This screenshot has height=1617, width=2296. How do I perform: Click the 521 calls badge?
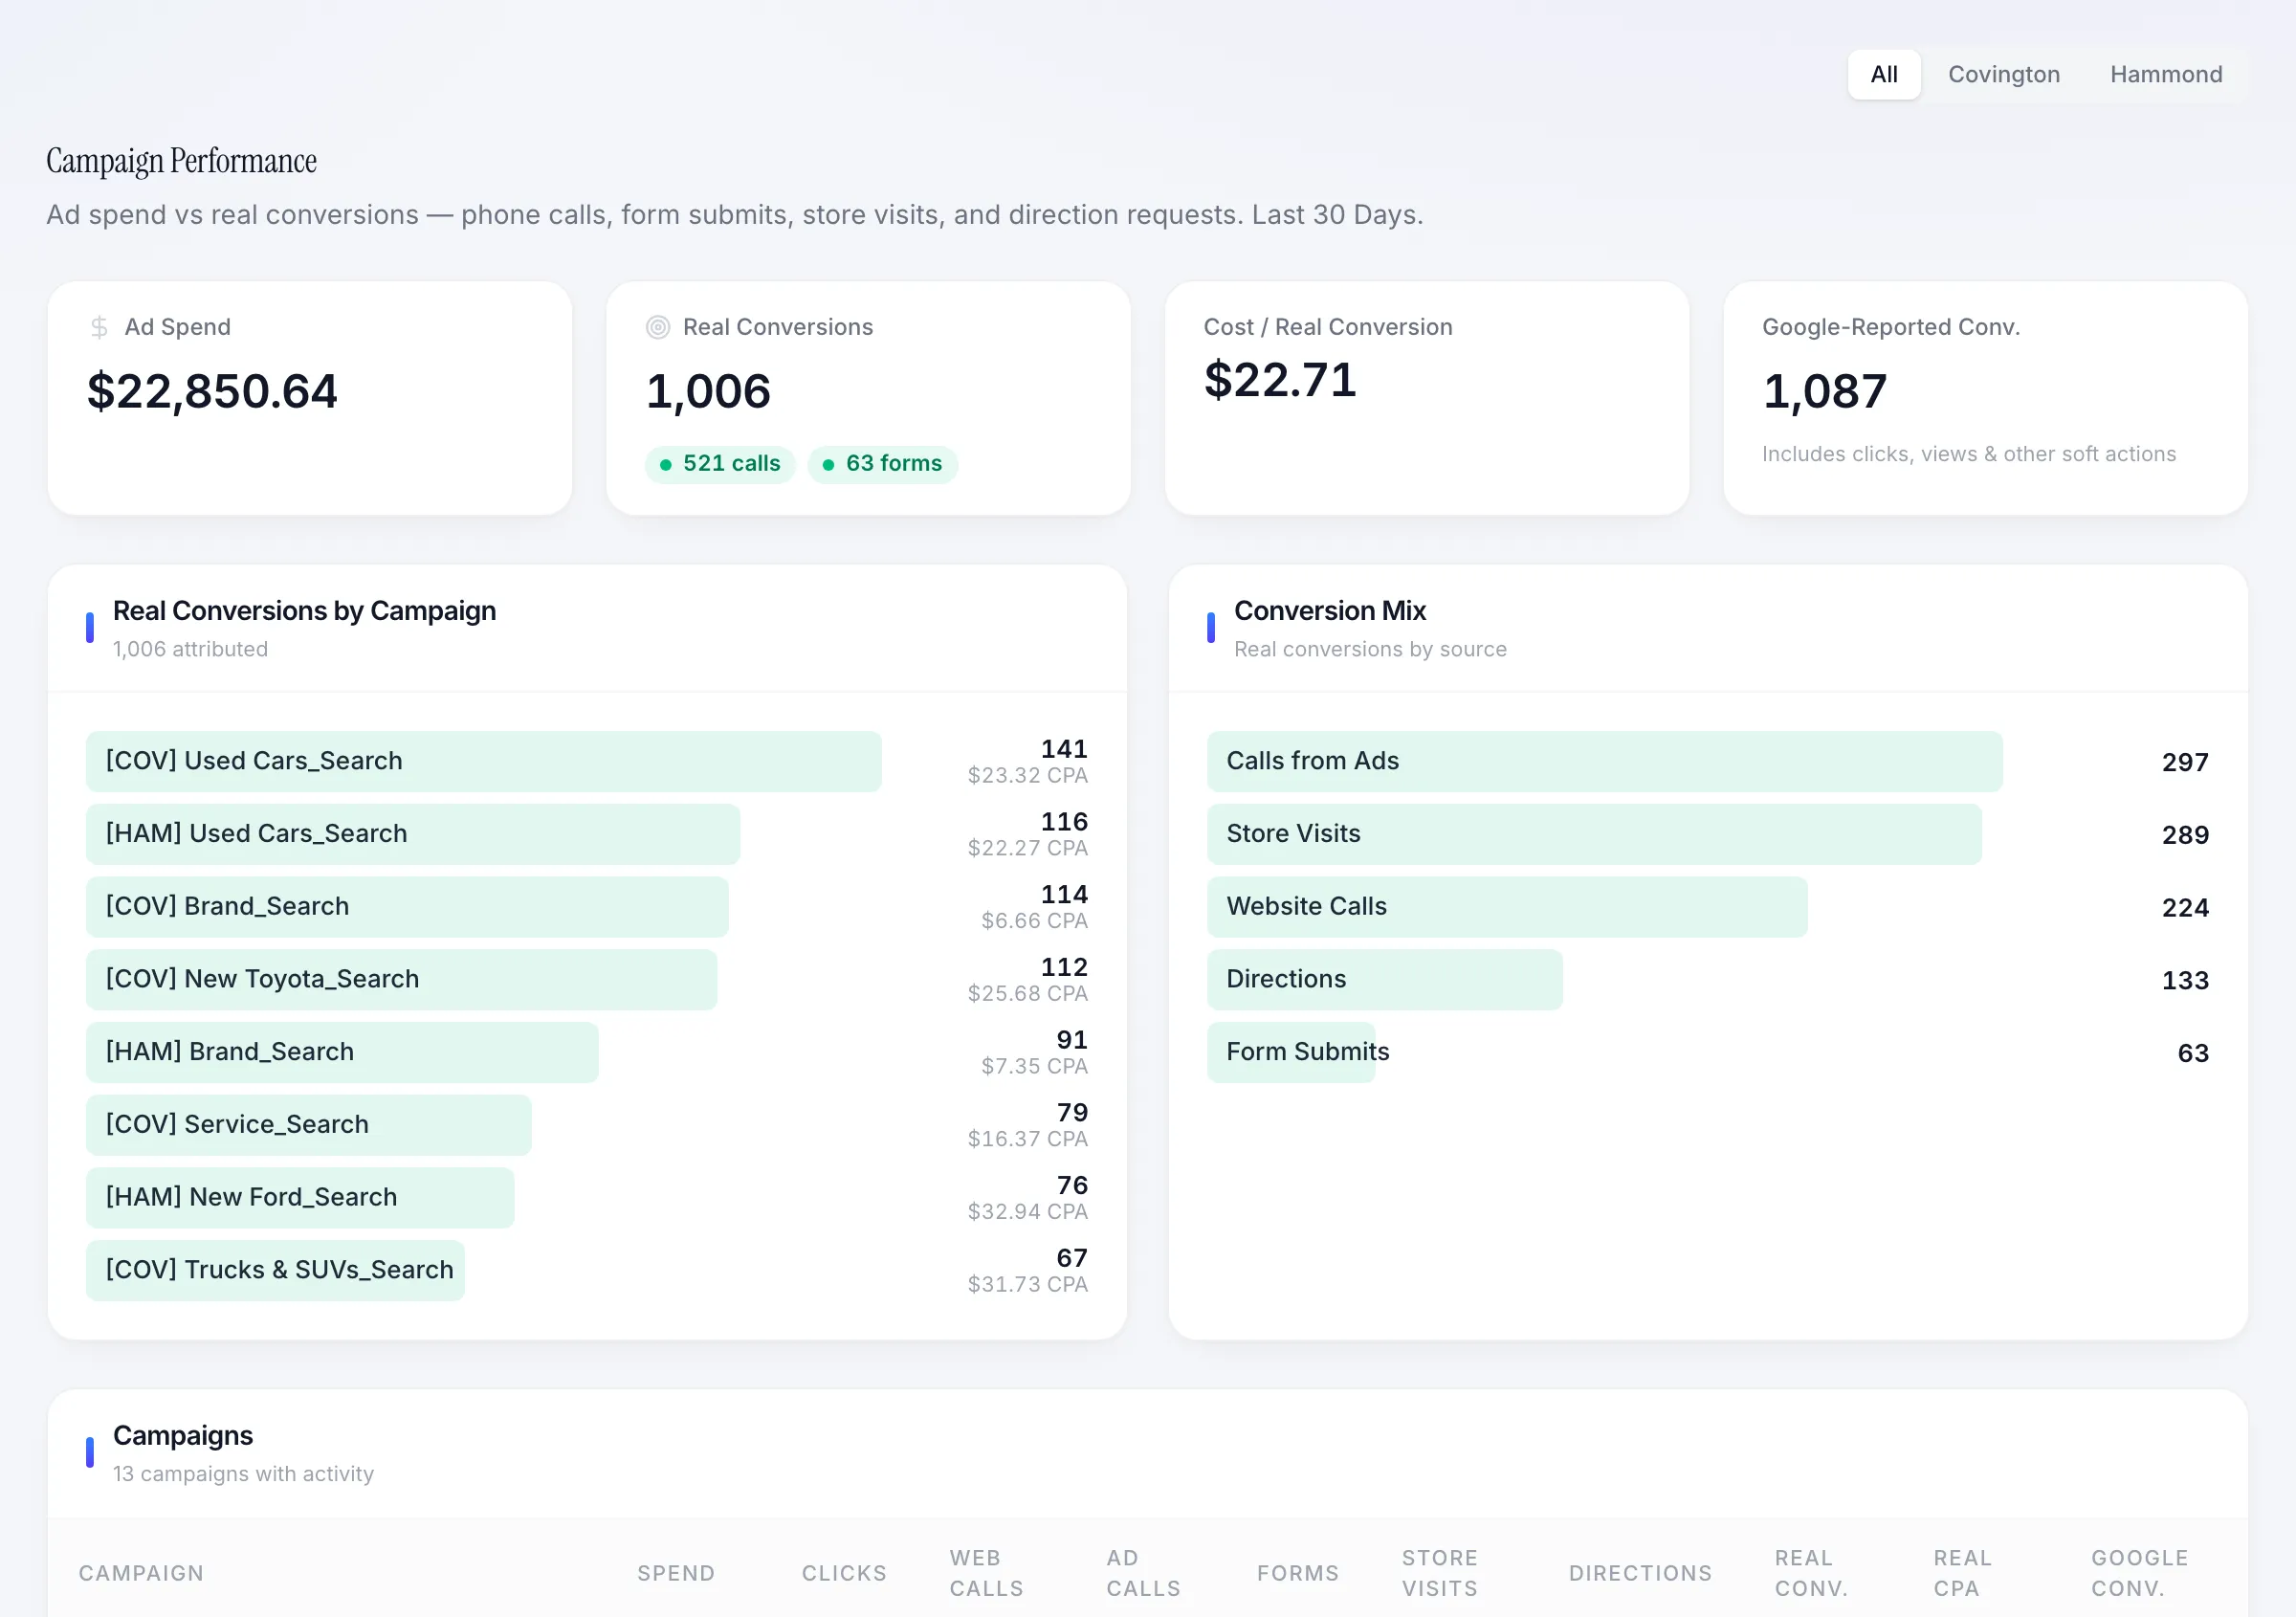click(720, 464)
